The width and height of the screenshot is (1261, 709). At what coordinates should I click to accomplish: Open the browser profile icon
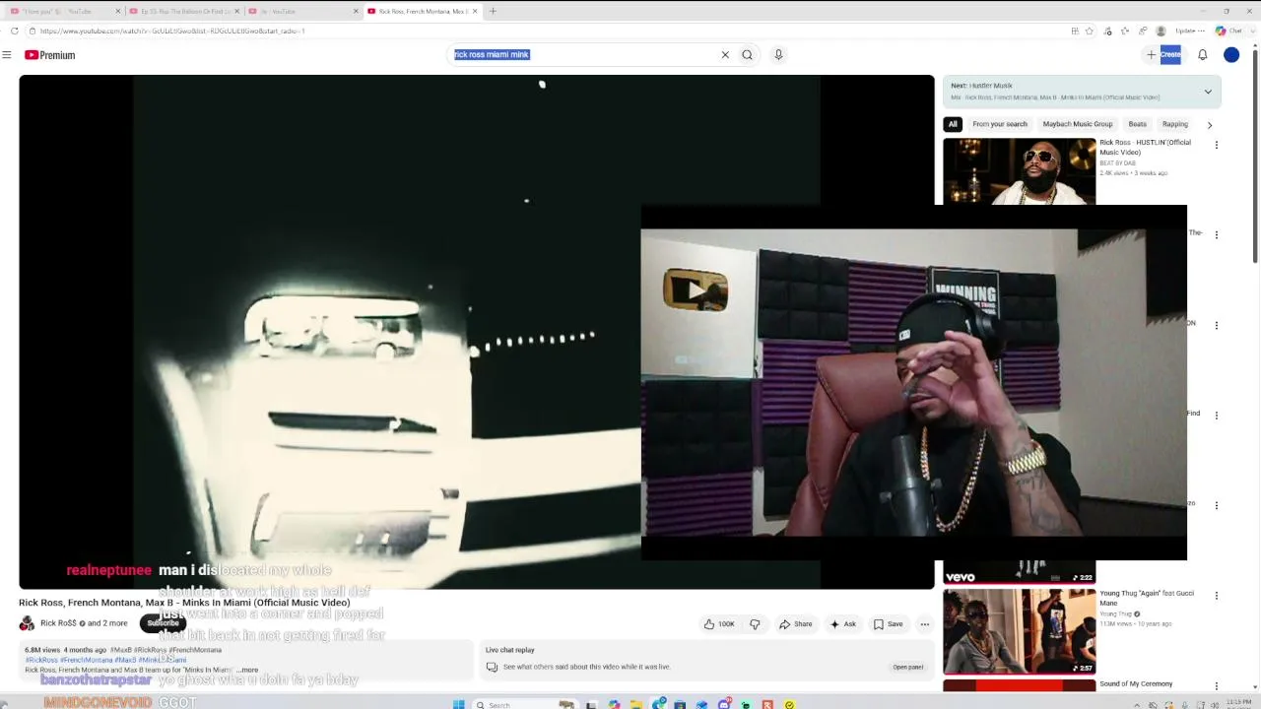point(1161,31)
